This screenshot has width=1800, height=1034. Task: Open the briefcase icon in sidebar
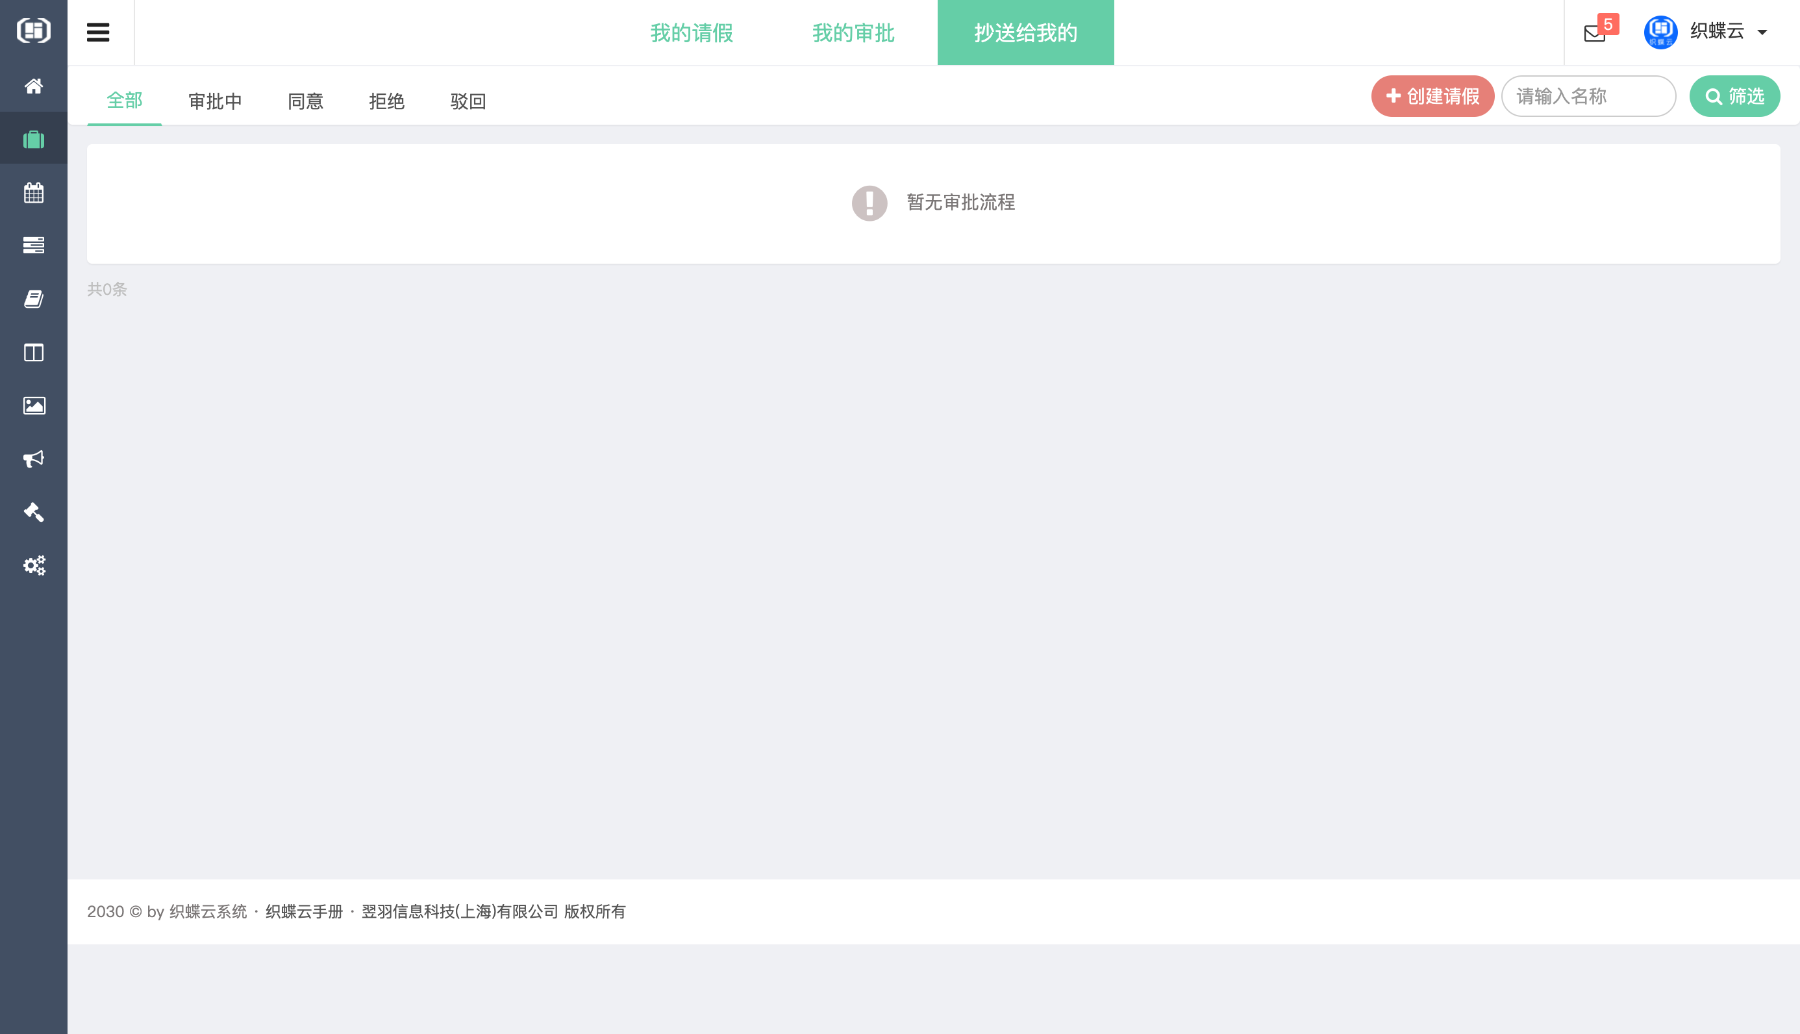coord(33,139)
